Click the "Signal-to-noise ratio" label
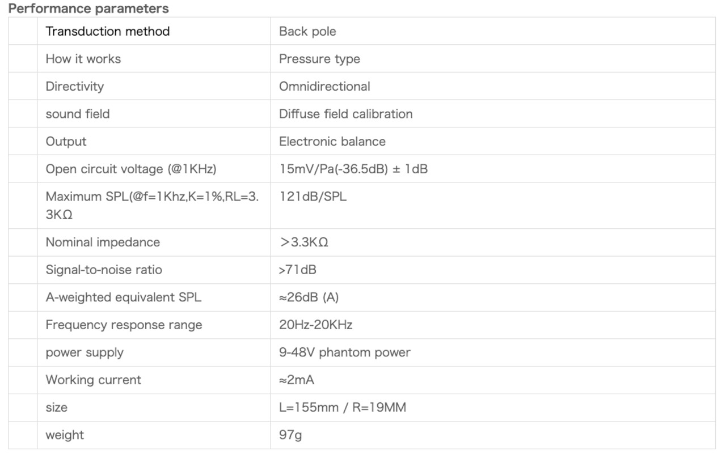Image resolution: width=726 pixels, height=460 pixels. [104, 270]
